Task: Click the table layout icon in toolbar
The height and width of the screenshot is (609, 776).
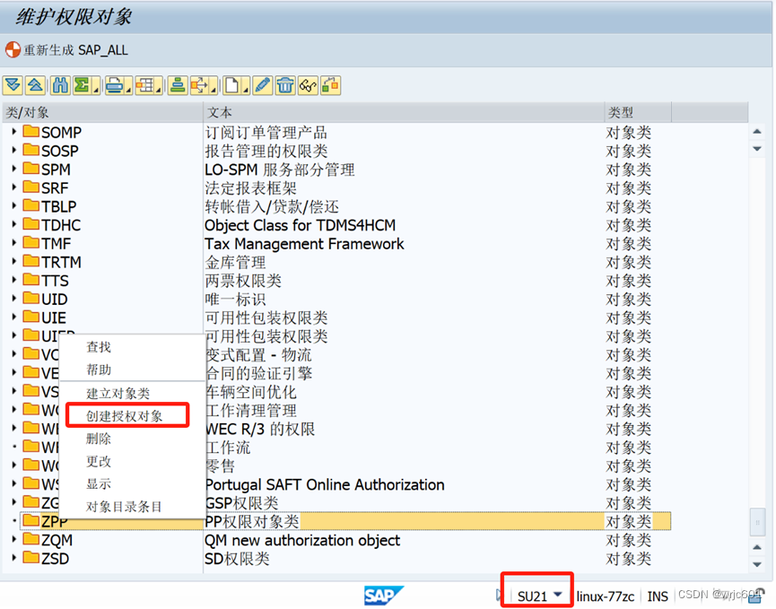Action: (x=145, y=85)
